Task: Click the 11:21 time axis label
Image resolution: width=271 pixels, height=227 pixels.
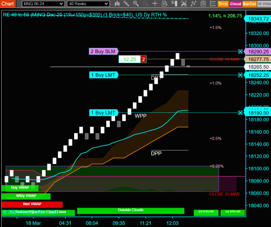Action: coord(145,223)
